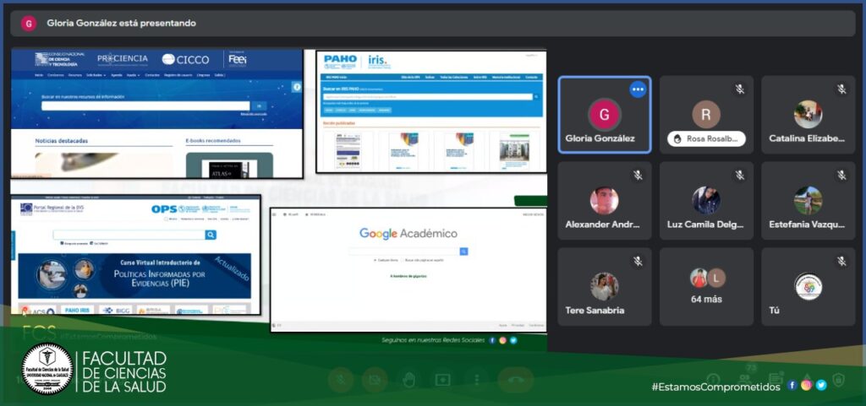The width and height of the screenshot is (866, 406).
Task: Click CICCO search input field
Action: click(x=145, y=106)
